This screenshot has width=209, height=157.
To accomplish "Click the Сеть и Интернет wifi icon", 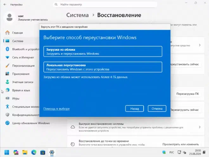I will click(8, 58).
